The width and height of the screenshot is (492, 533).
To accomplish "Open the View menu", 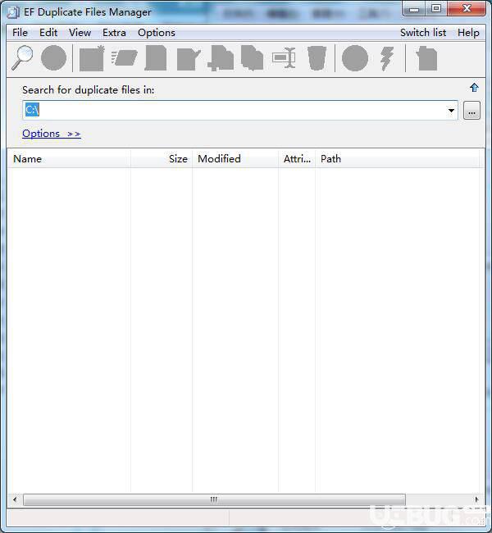I will point(80,33).
